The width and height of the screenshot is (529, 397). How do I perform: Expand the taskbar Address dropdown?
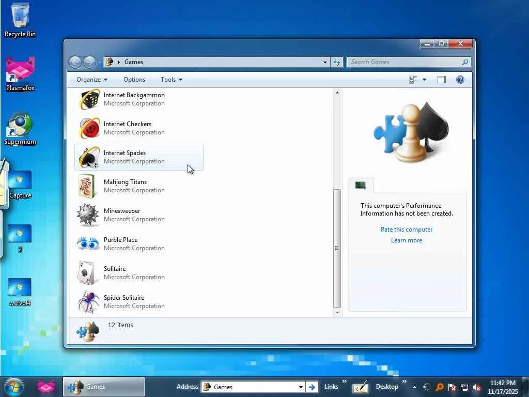301,387
